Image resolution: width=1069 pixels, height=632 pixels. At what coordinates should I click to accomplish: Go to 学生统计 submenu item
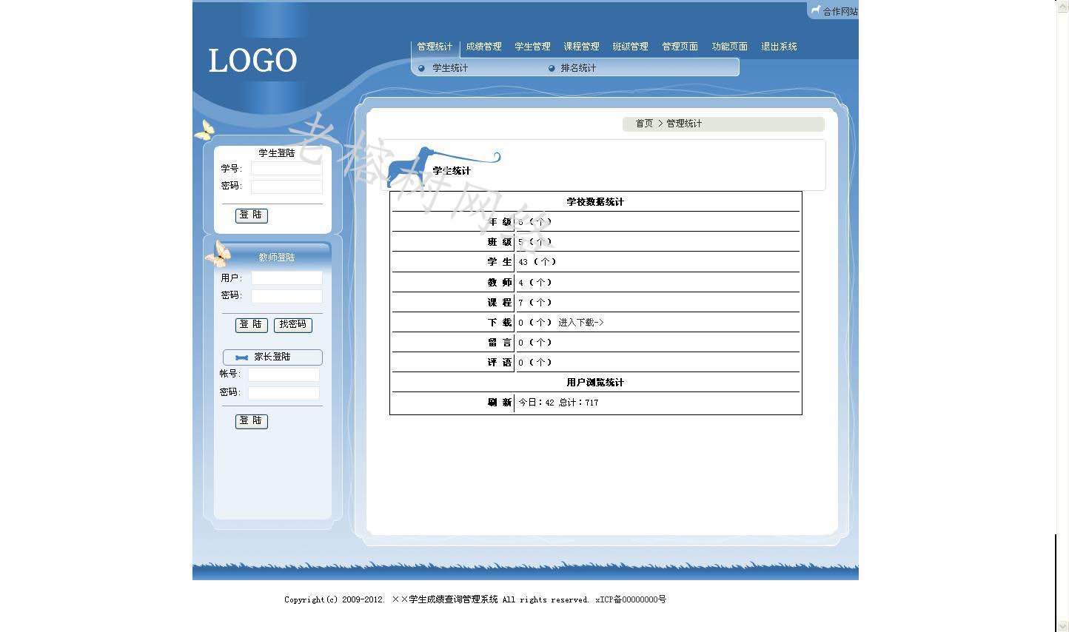(450, 68)
